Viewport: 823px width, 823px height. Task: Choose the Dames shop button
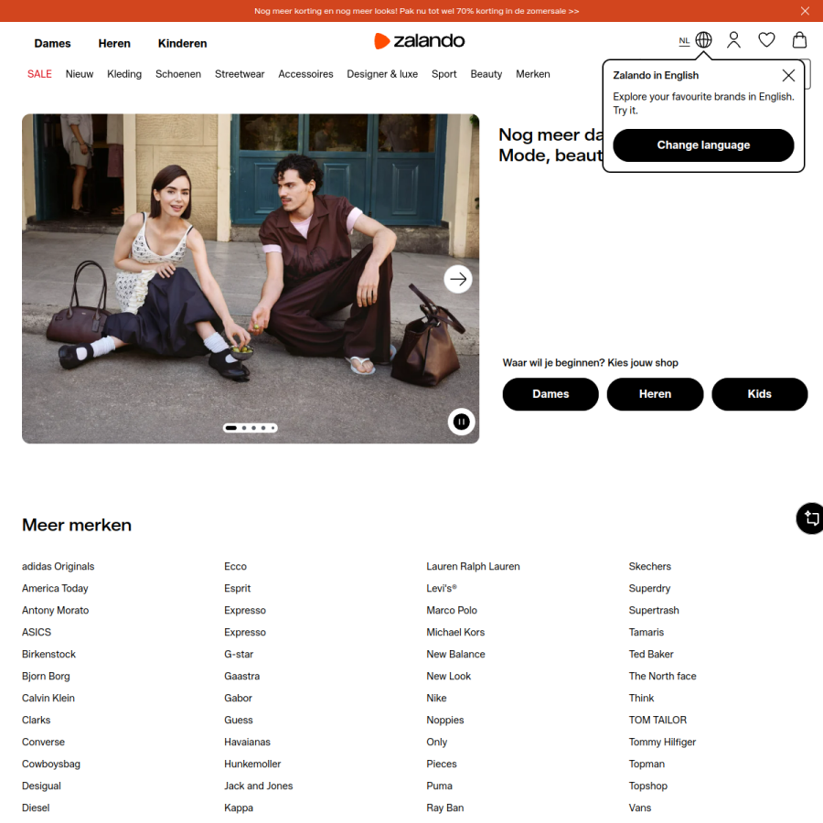click(x=550, y=394)
